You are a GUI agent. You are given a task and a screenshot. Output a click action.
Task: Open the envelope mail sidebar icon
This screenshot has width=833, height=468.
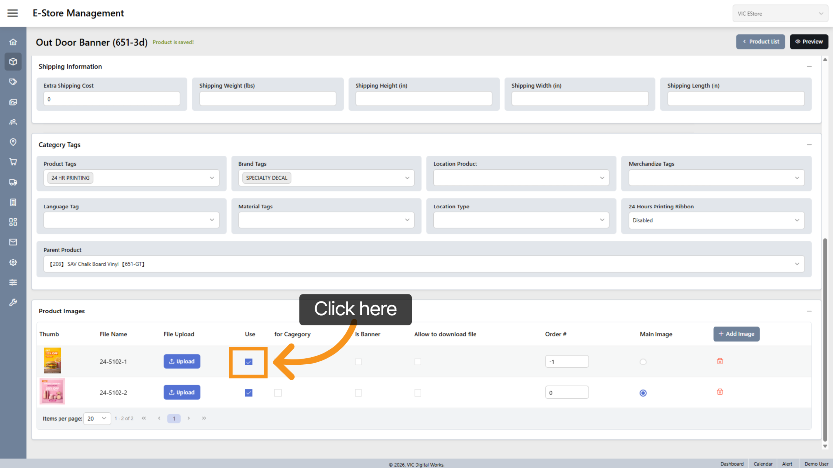point(13,242)
